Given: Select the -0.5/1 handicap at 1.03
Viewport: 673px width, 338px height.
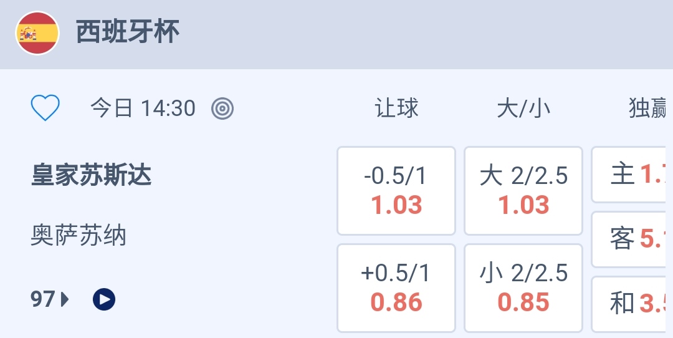Looking at the screenshot, I should [x=396, y=191].
